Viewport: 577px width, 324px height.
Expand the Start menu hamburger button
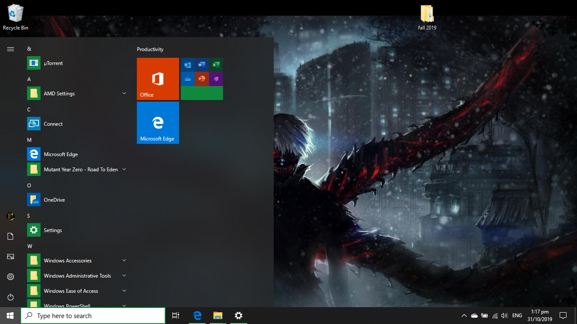11,49
